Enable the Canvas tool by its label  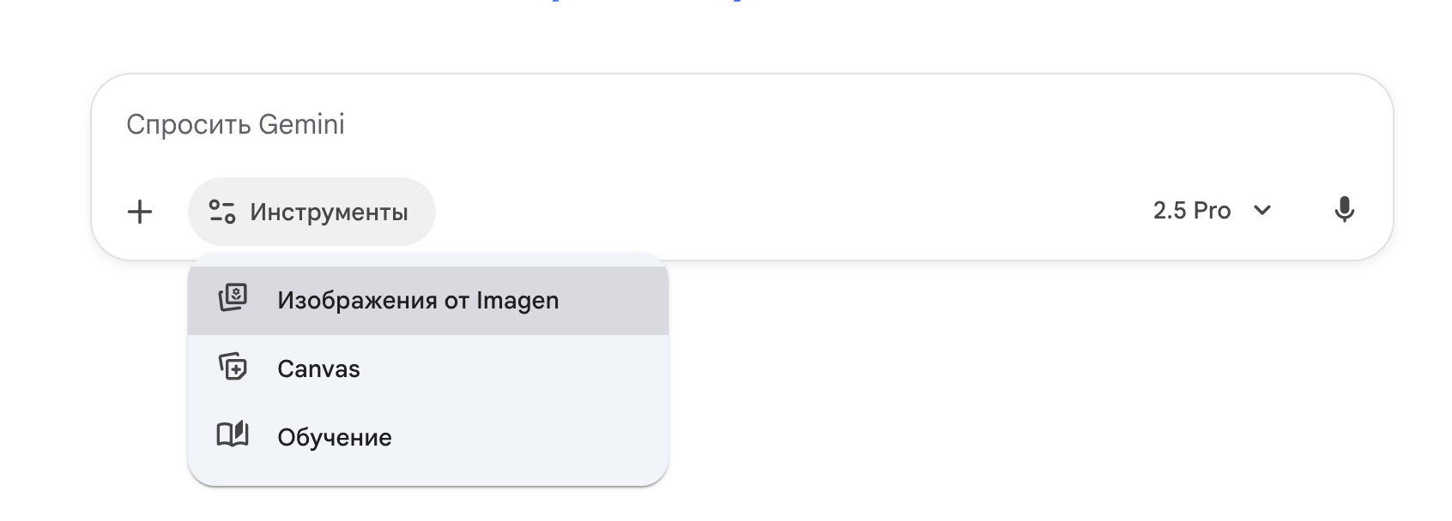click(318, 369)
